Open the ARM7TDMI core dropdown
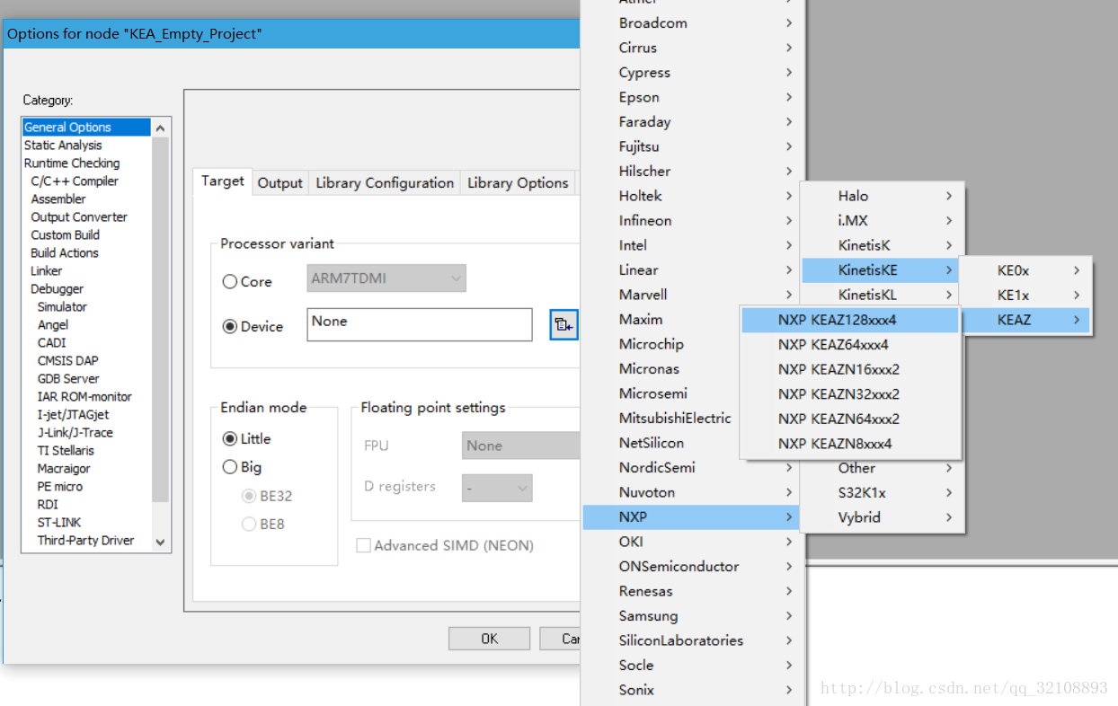This screenshot has width=1118, height=706. tap(386, 278)
